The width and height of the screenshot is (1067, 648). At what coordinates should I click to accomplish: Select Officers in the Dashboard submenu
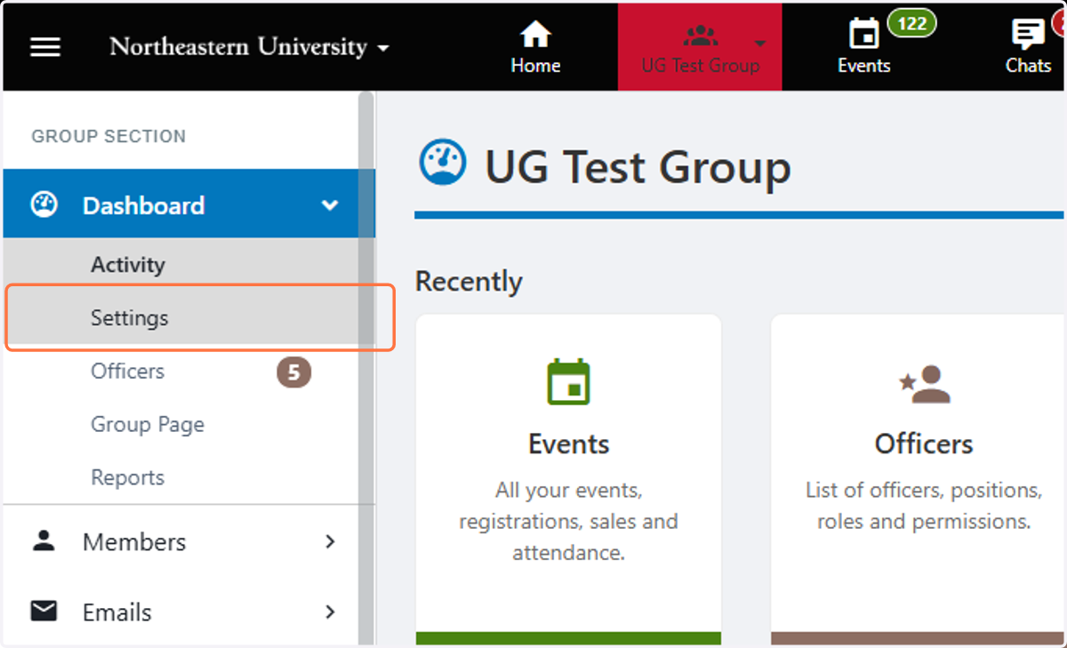(x=127, y=371)
